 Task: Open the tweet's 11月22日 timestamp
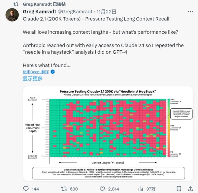pos(97,12)
